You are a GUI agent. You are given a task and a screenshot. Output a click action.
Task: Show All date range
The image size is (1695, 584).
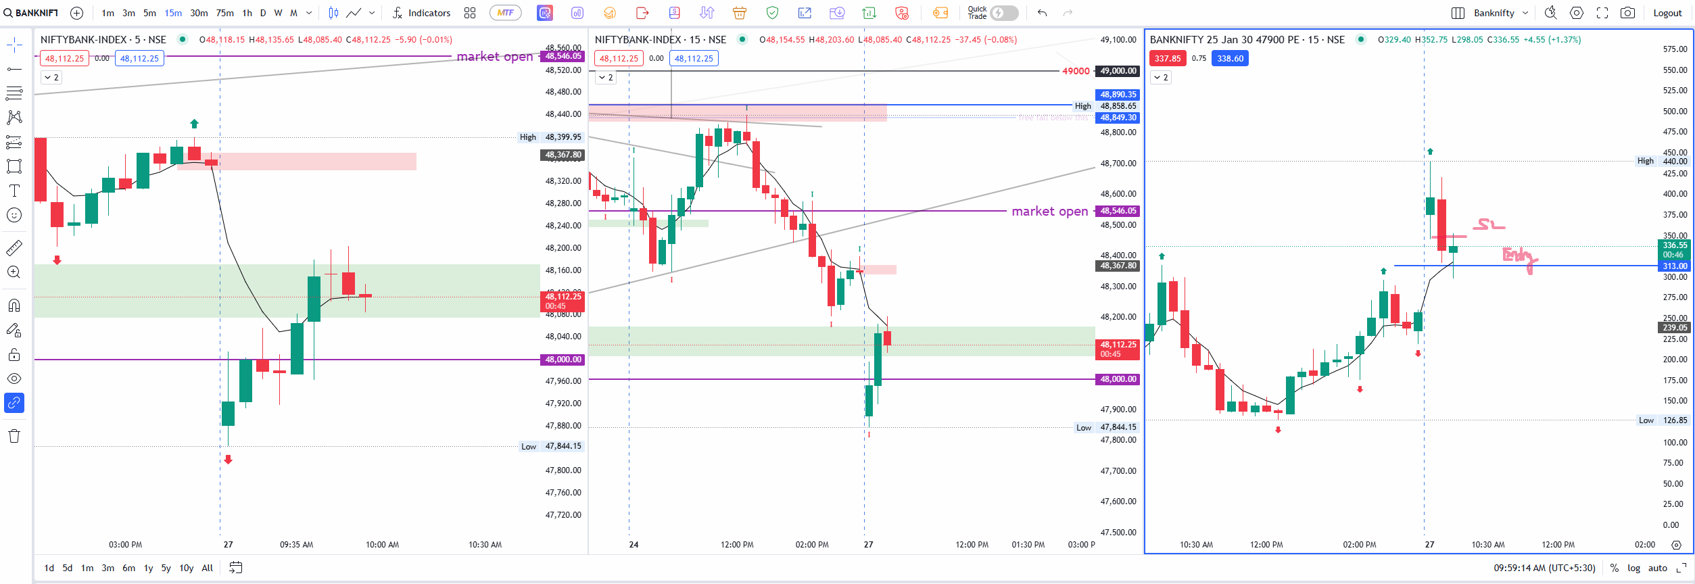coord(208,568)
